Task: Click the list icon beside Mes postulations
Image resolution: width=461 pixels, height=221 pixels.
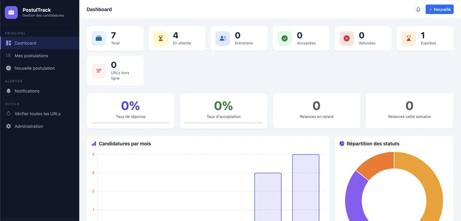Action: [x=8, y=56]
